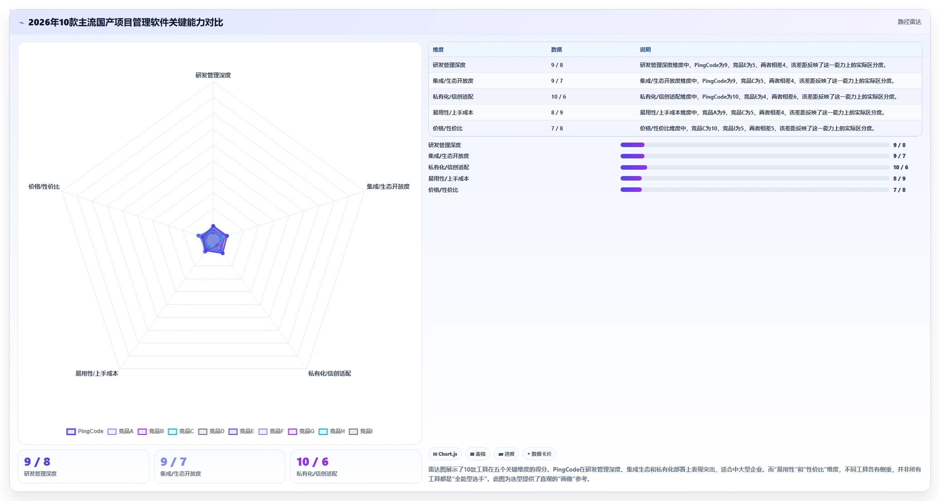
Task: Select the 私有化/信创适配 table row label
Action: [x=453, y=97]
